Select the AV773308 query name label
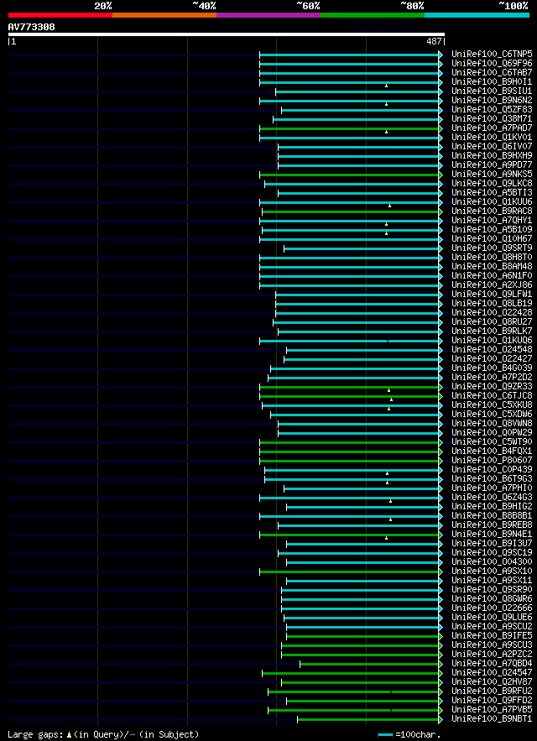Viewport: 537px width, 741px height. [32, 27]
